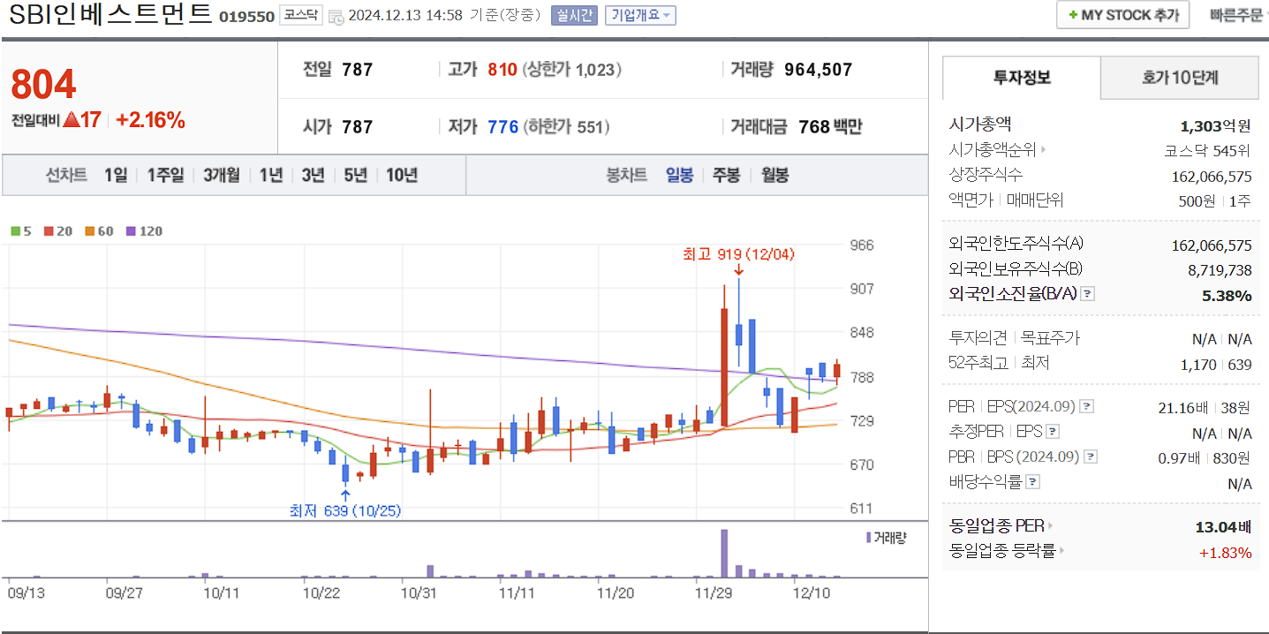Click the clock chart icon beside the date
This screenshot has height=634, width=1269.
[337, 16]
